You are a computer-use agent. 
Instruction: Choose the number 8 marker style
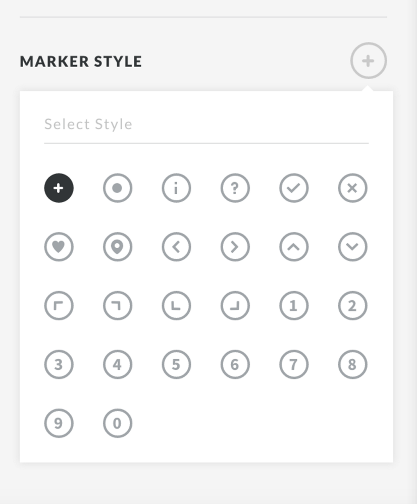352,364
